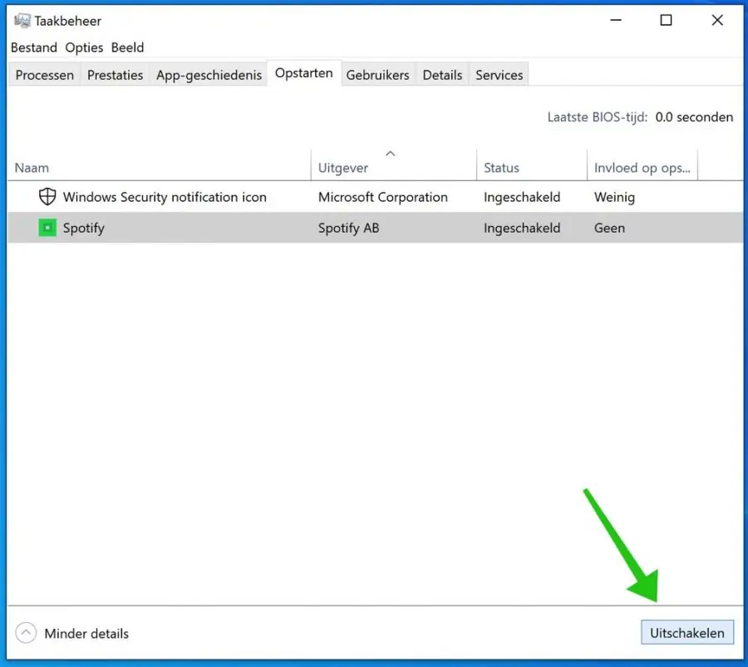Click the Taakbeheer app icon in title bar

(x=22, y=21)
